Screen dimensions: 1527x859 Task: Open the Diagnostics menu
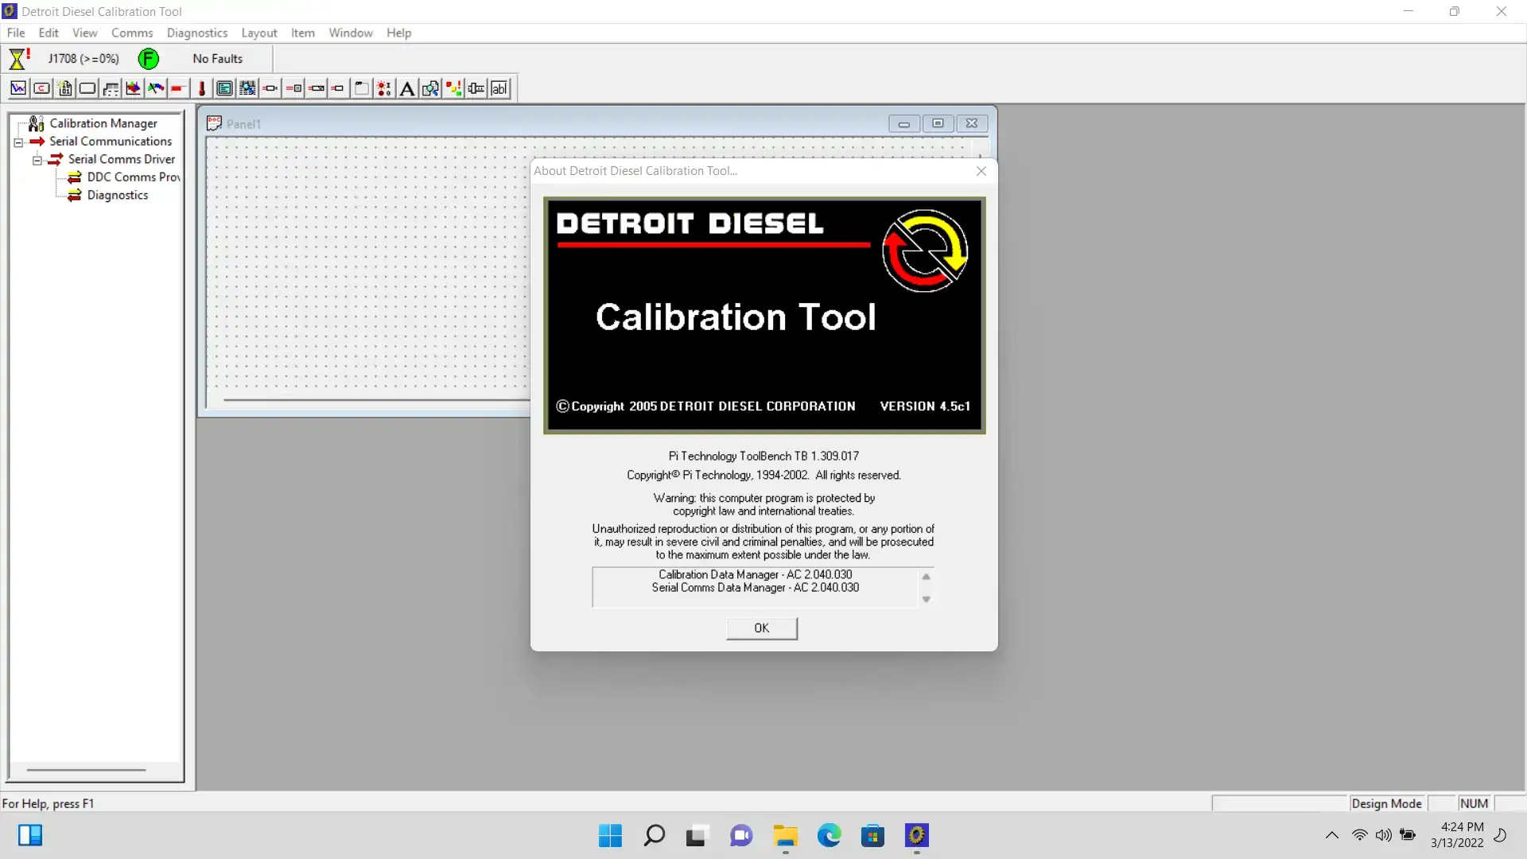tap(197, 33)
